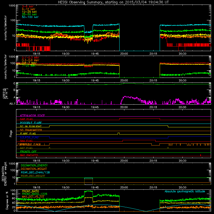Click the SAA_FLAG label
The image size is (214, 214).
pos(26,141)
